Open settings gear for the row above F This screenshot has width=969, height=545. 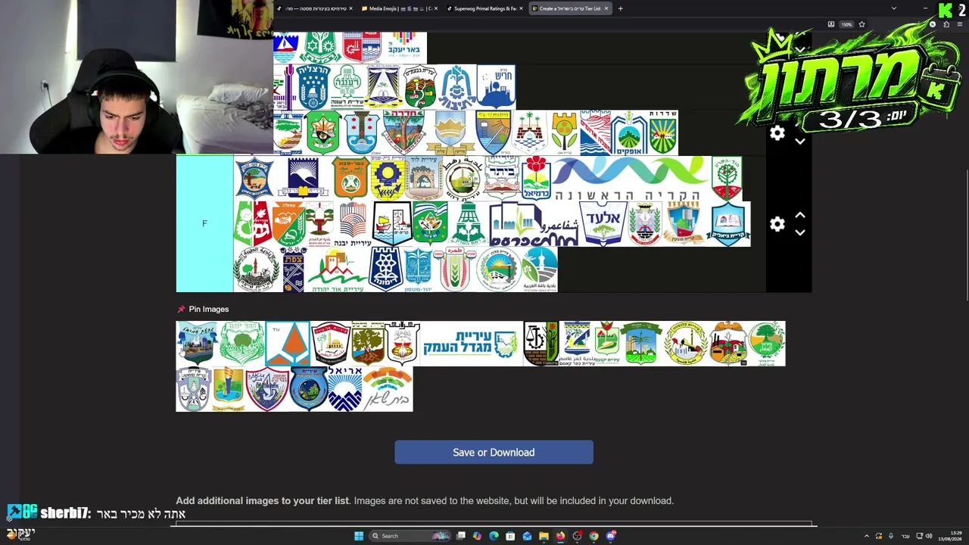coord(777,133)
